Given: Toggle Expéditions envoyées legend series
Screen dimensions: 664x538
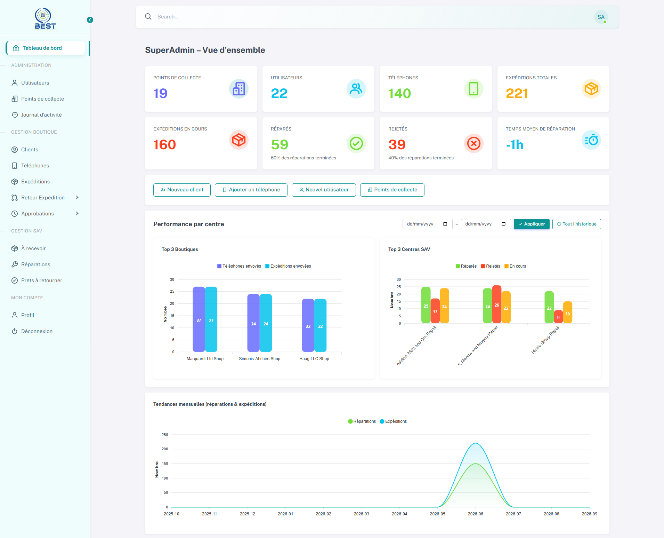Looking at the screenshot, I should click(x=288, y=266).
